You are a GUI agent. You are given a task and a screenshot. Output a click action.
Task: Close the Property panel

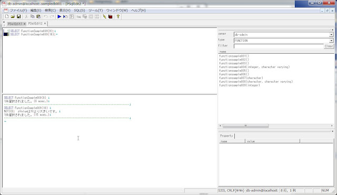click(332, 131)
